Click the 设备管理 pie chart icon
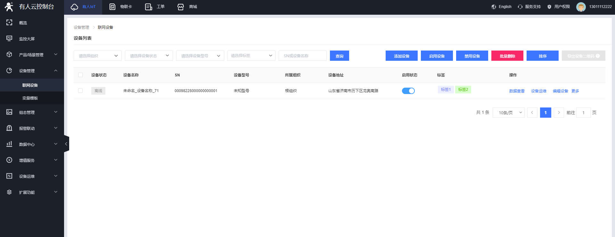 tap(9, 70)
